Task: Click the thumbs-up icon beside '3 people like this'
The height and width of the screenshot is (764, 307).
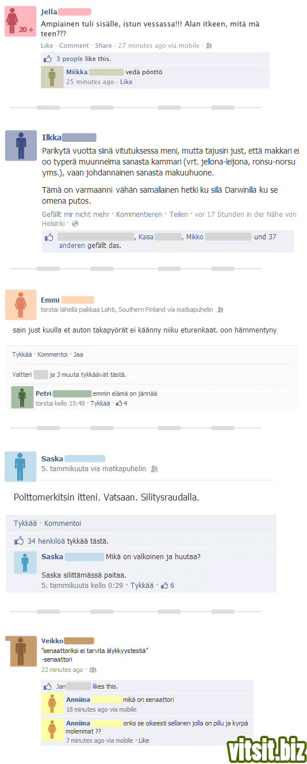Action: click(48, 59)
